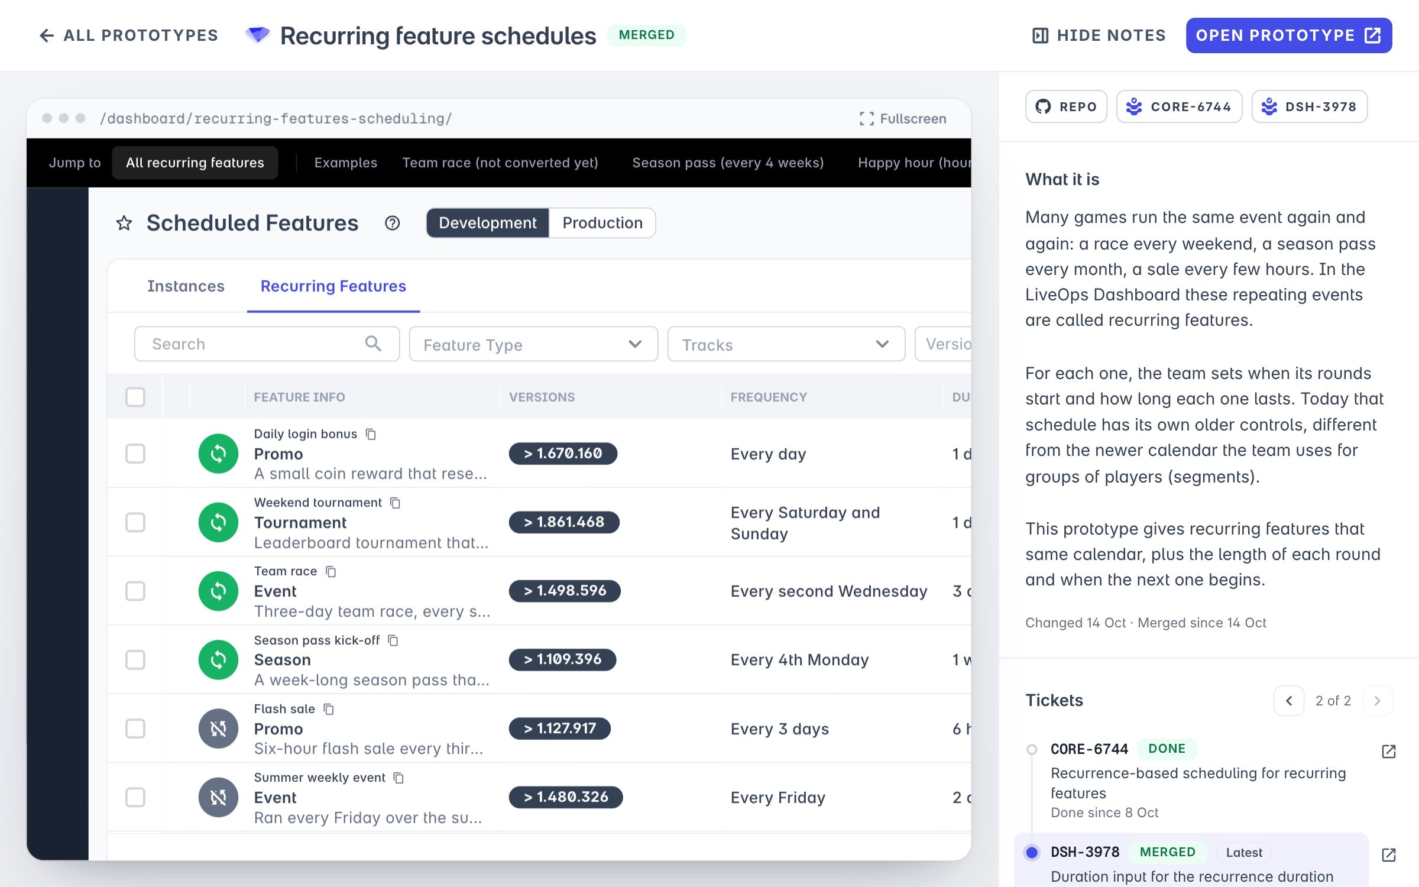This screenshot has width=1419, height=887.
Task: Select All recurring features jump item
Action: (x=195, y=163)
